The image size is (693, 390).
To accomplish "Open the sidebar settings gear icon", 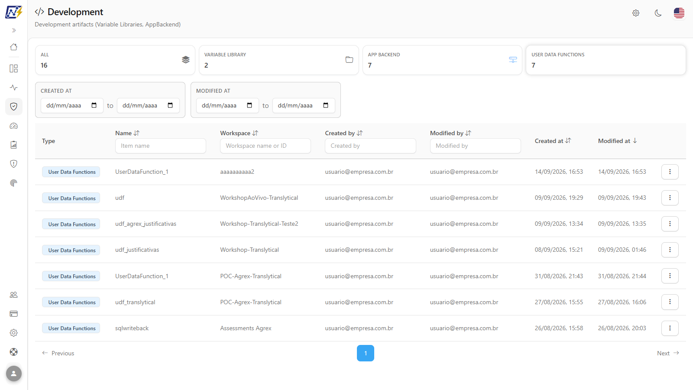I will coord(14,333).
